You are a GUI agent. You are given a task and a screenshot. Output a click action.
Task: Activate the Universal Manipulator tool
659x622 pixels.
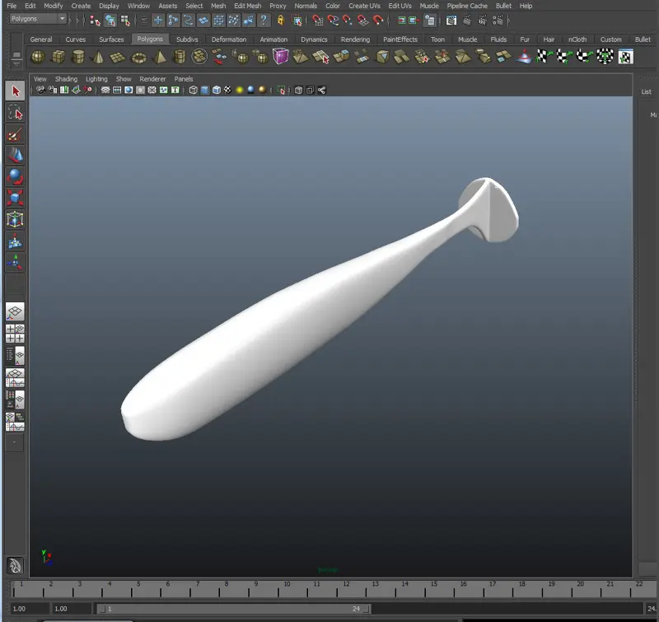pos(15,219)
